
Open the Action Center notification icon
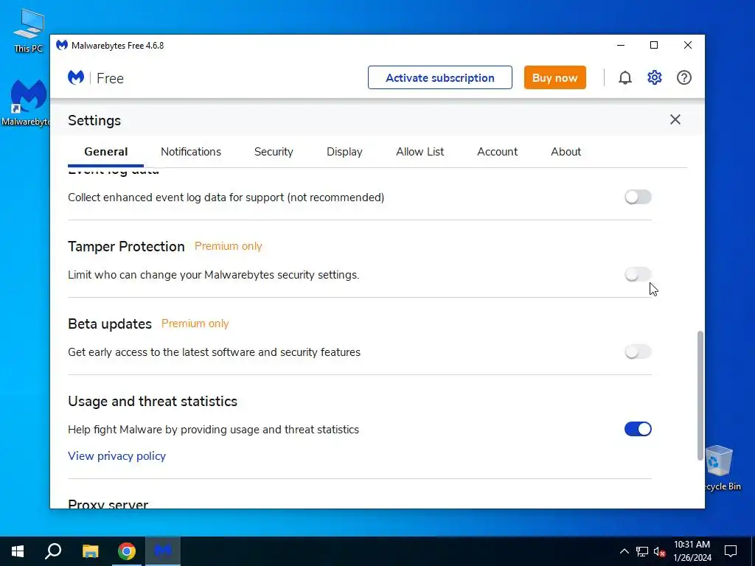(x=731, y=551)
